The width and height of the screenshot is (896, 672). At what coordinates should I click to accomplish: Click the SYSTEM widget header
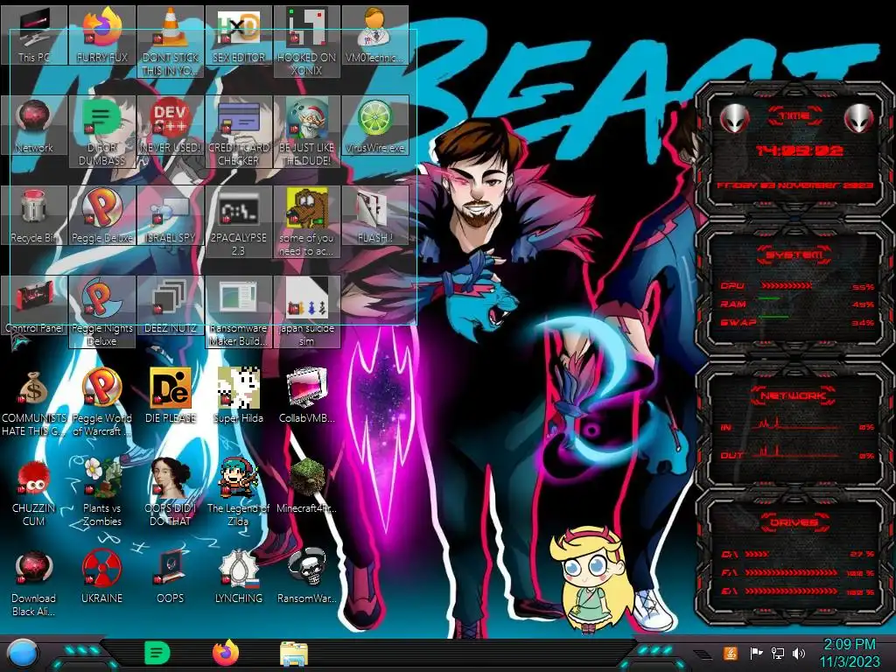pos(794,255)
